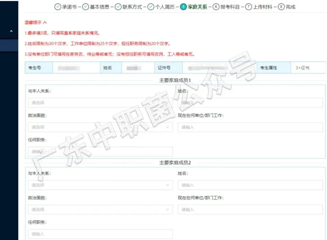
Task: Go to the 基本信息 step
Action: pos(100,7)
